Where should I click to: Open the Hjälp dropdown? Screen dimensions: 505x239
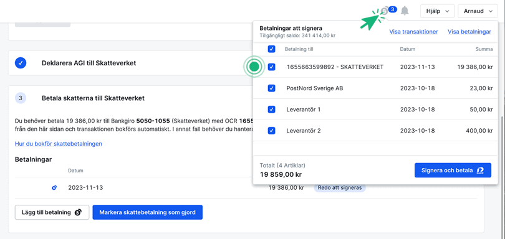(437, 11)
